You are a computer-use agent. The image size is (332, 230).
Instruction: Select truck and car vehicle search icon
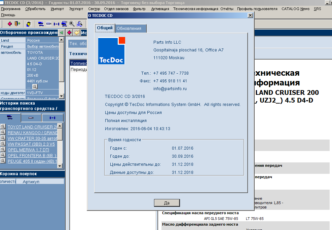click(41, 24)
